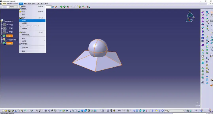Choose 打开... (Open) in File menu
The image size is (213, 114).
click(32, 12)
